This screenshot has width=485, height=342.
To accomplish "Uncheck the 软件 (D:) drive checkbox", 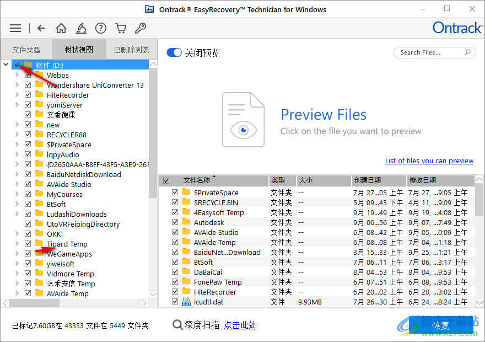I will click(x=17, y=65).
